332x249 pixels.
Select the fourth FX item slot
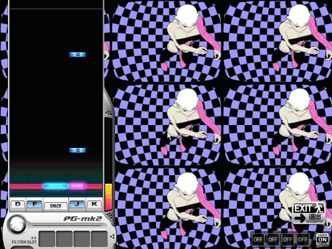99,239
